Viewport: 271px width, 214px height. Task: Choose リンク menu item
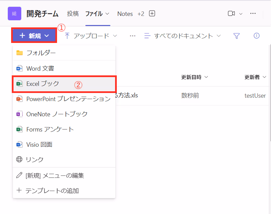coord(64,159)
